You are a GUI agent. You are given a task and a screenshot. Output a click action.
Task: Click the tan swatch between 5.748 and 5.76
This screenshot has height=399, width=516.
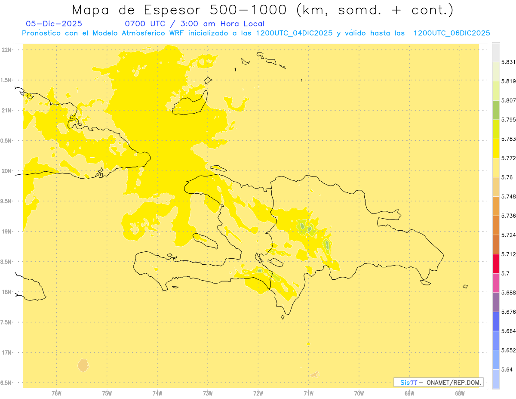pyautogui.click(x=496, y=187)
